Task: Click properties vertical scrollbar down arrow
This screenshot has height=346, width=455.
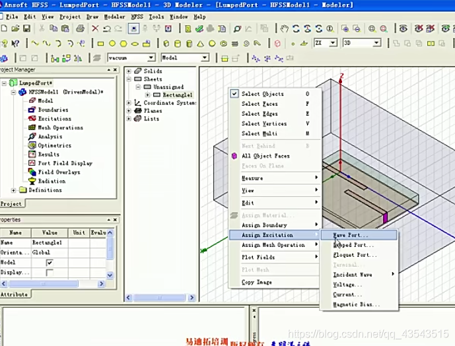Action: [110, 275]
